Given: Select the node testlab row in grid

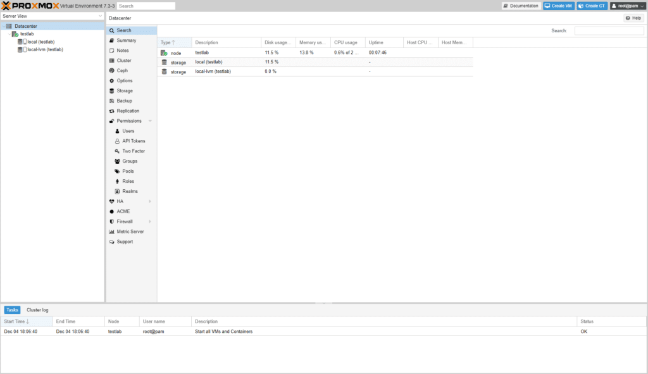Looking at the screenshot, I should pos(315,53).
